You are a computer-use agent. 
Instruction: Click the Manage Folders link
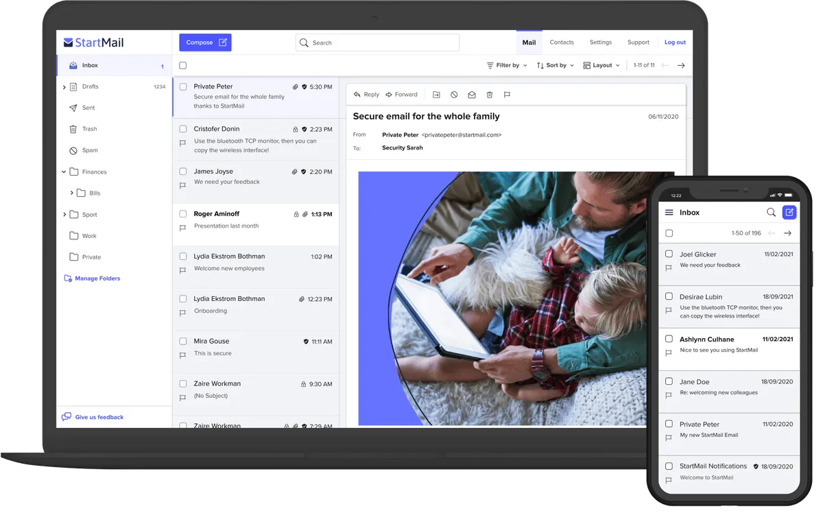click(x=97, y=278)
